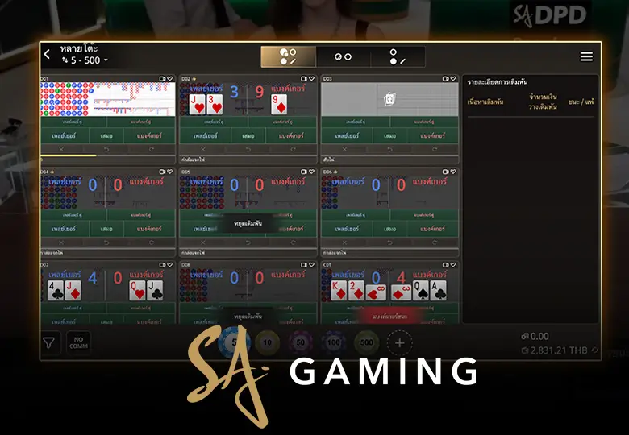Bet on Banker Pair at table D06

coord(424,215)
